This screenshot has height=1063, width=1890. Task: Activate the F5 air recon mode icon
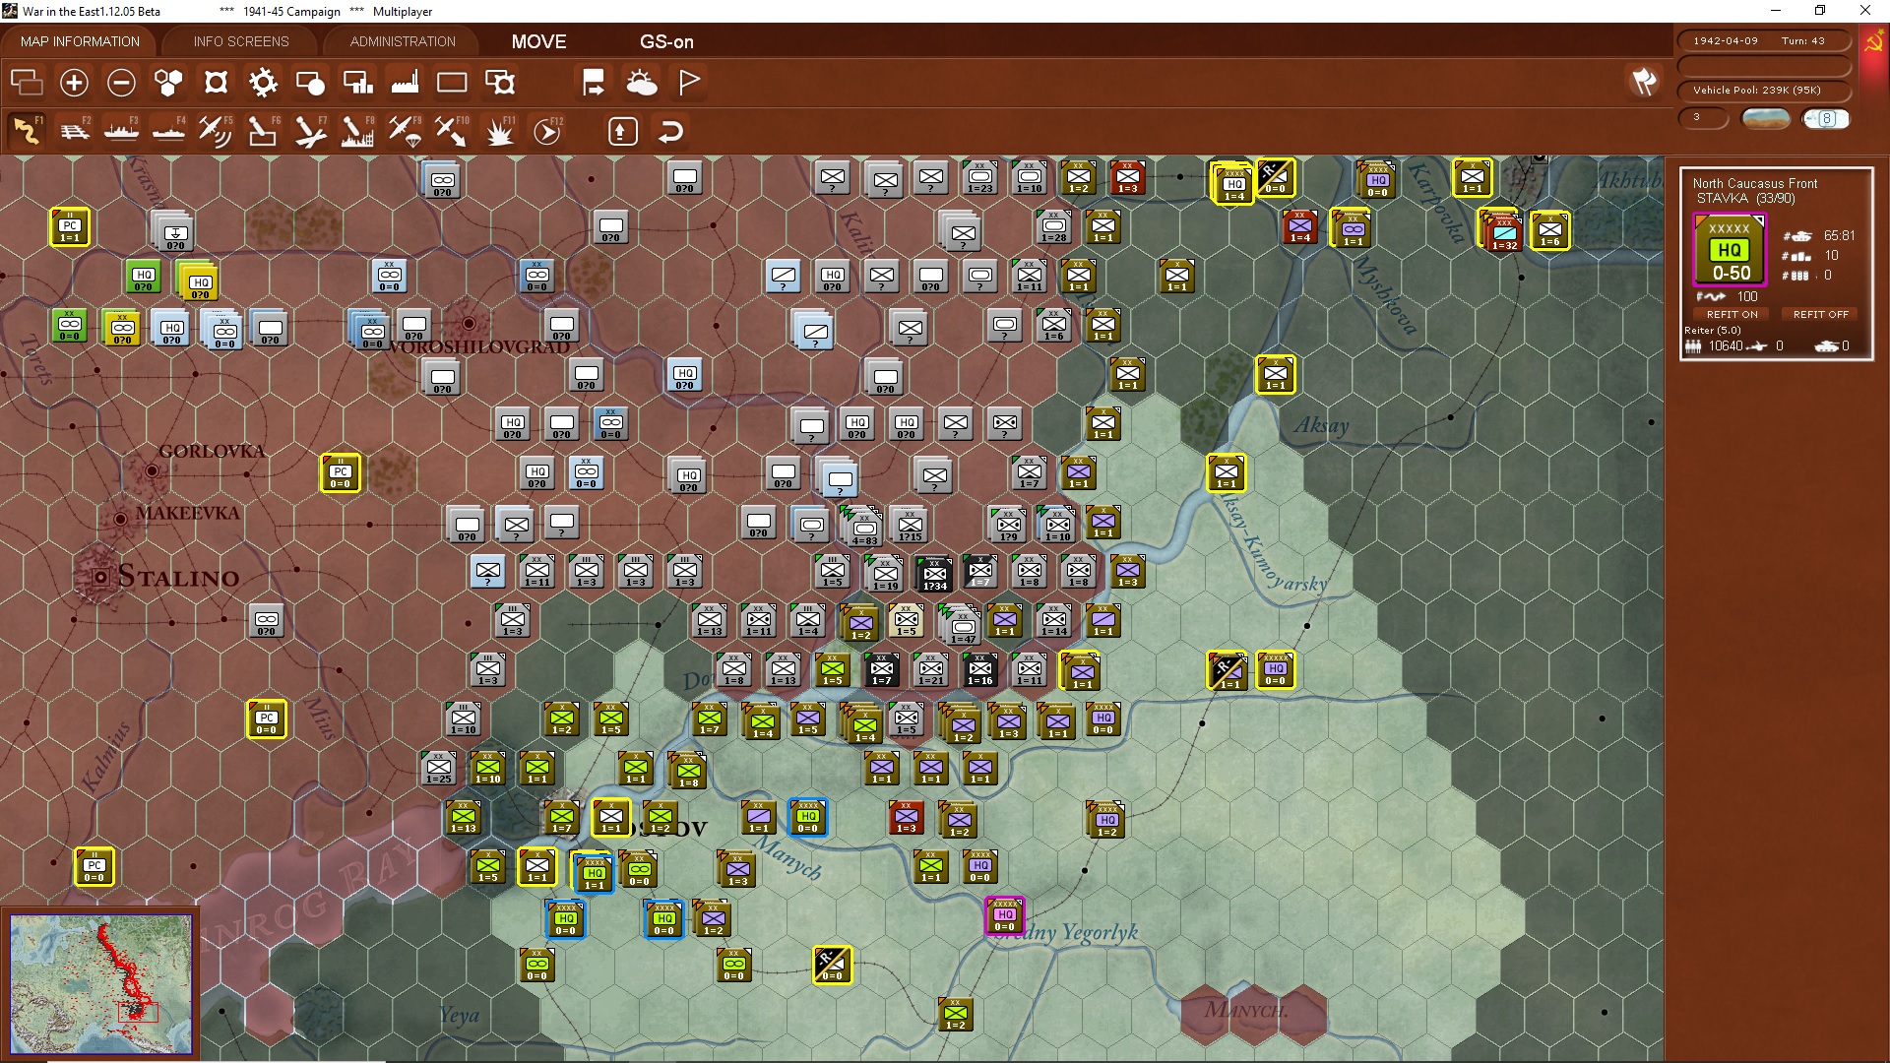click(216, 130)
